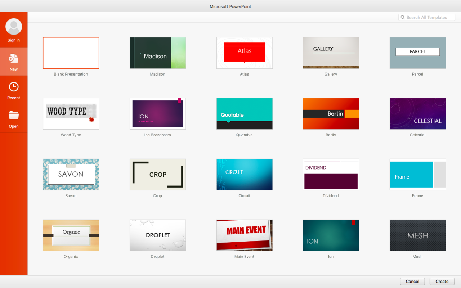Click the "Savon" caption text

71,196
